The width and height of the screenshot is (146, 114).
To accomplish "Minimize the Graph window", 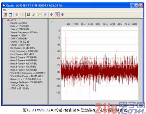I will (x=132, y=5).
